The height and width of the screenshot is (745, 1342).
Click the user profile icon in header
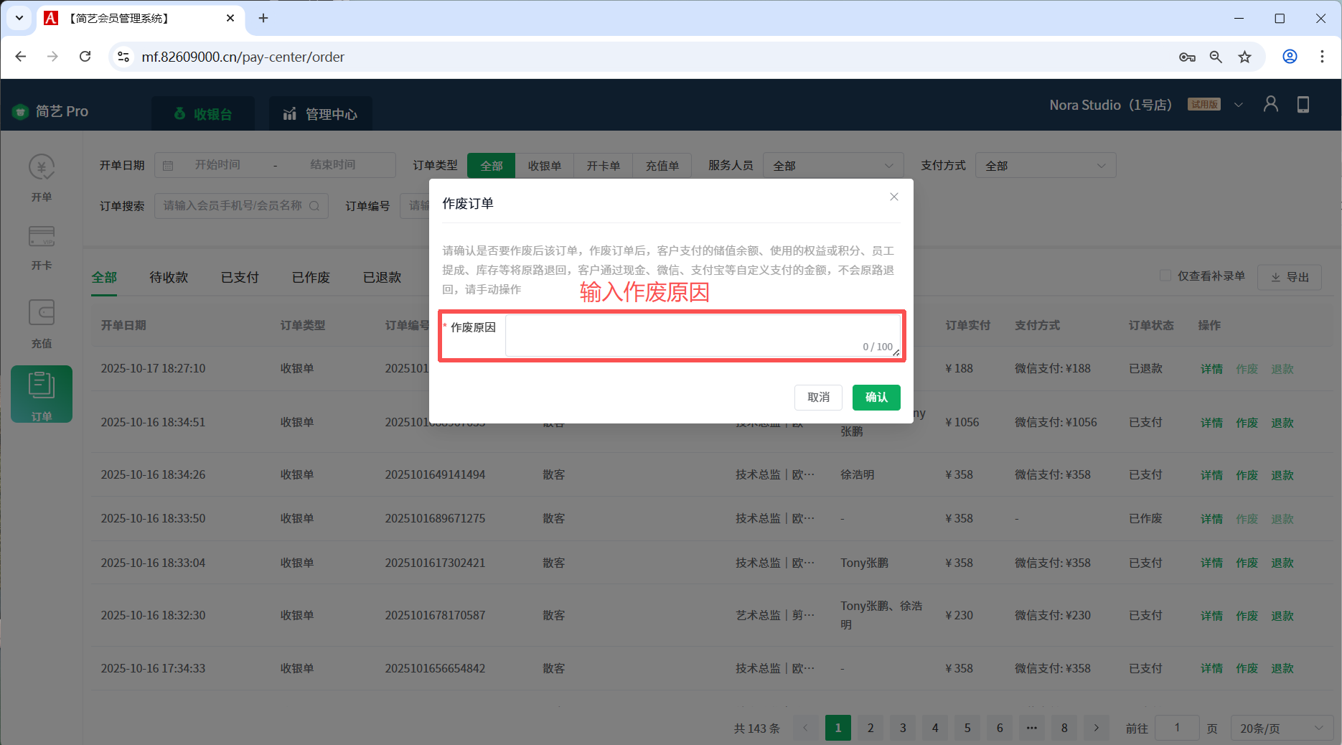pos(1270,105)
